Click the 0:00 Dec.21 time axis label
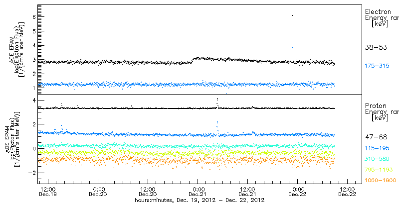Viewport: 399px width, 204px height. [198, 192]
